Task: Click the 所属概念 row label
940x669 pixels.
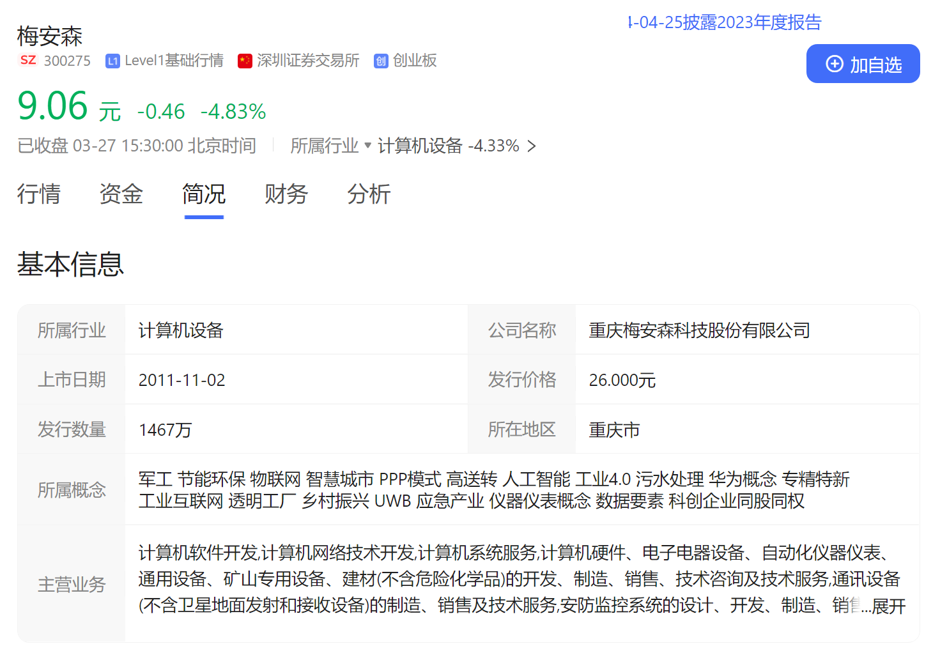Action: coord(72,490)
